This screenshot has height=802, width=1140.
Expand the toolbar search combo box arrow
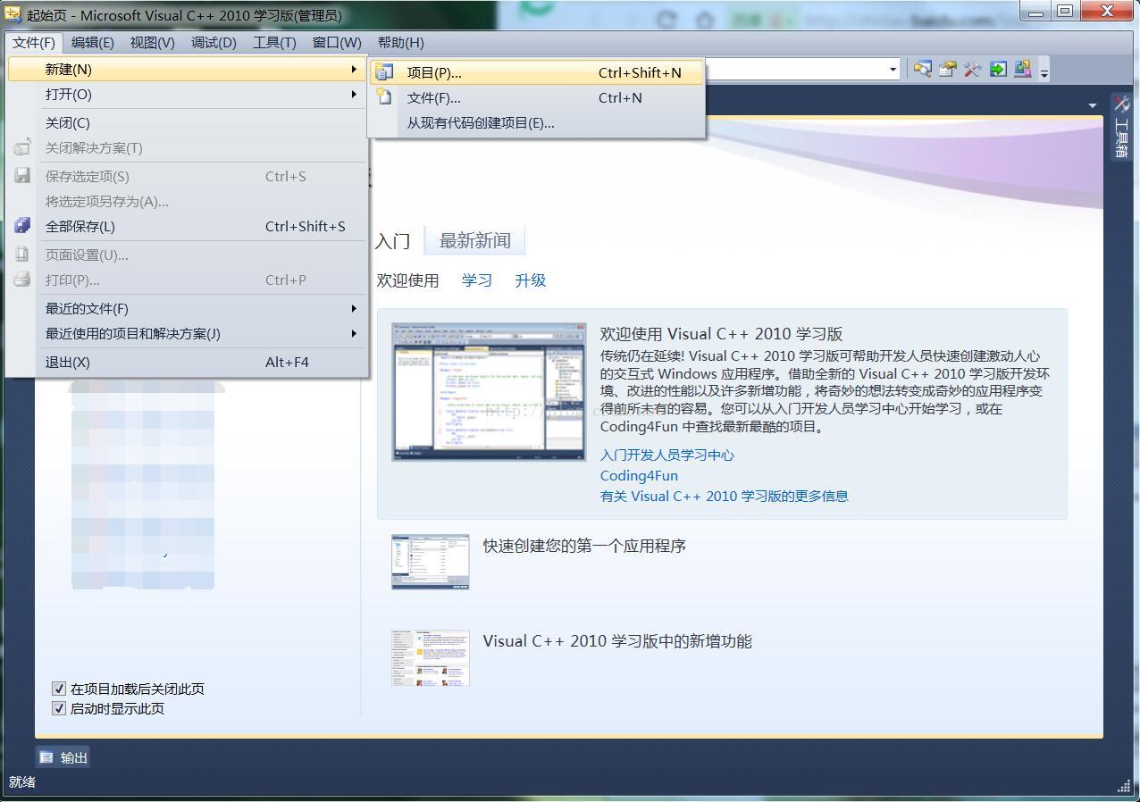tap(893, 70)
